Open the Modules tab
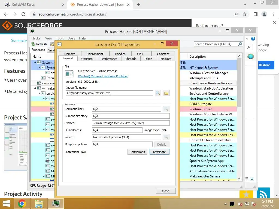Image resolution: width=279 pixels, height=209 pixels. pyautogui.click(x=166, y=59)
